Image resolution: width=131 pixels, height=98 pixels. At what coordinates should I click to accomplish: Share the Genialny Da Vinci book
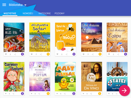point(91,94)
